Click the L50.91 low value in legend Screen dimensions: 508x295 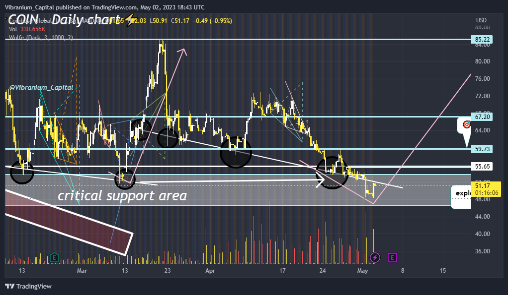pyautogui.click(x=159, y=21)
